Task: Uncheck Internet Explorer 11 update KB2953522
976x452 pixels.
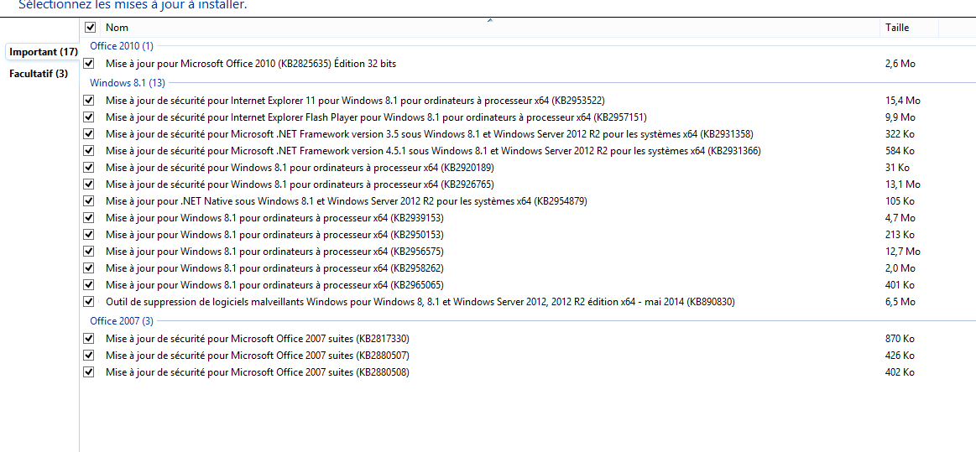Action: click(88, 100)
